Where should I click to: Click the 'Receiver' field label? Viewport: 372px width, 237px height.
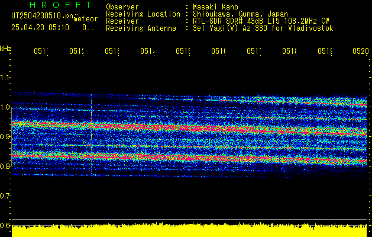122,21
